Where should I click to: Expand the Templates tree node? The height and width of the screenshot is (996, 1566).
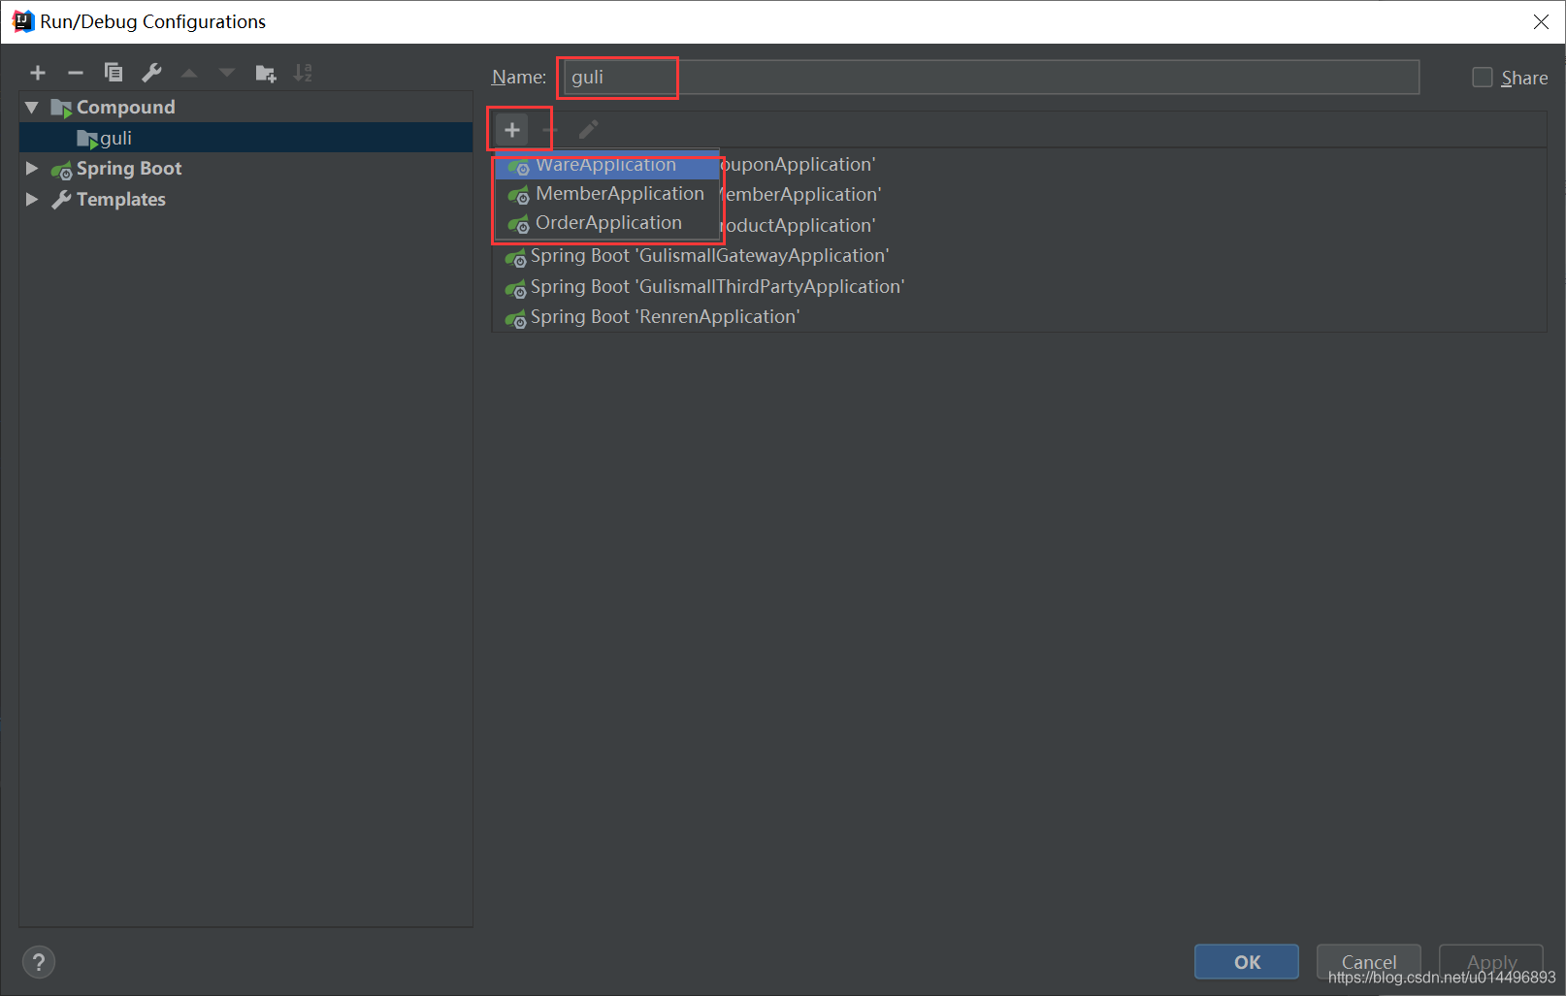pyautogui.click(x=32, y=199)
